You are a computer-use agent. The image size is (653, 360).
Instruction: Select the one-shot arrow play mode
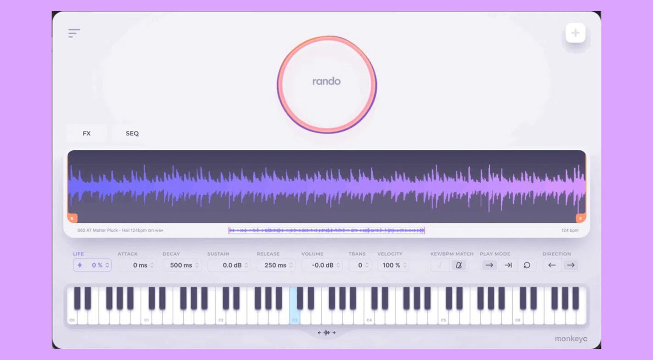pyautogui.click(x=489, y=265)
